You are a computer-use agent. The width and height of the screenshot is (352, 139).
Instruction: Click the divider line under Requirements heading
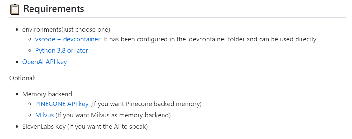pos(177,17)
